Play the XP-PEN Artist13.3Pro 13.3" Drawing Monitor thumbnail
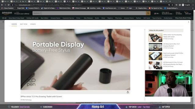Image resolution: width=195 pixels, height=109 pixels. point(155,47)
